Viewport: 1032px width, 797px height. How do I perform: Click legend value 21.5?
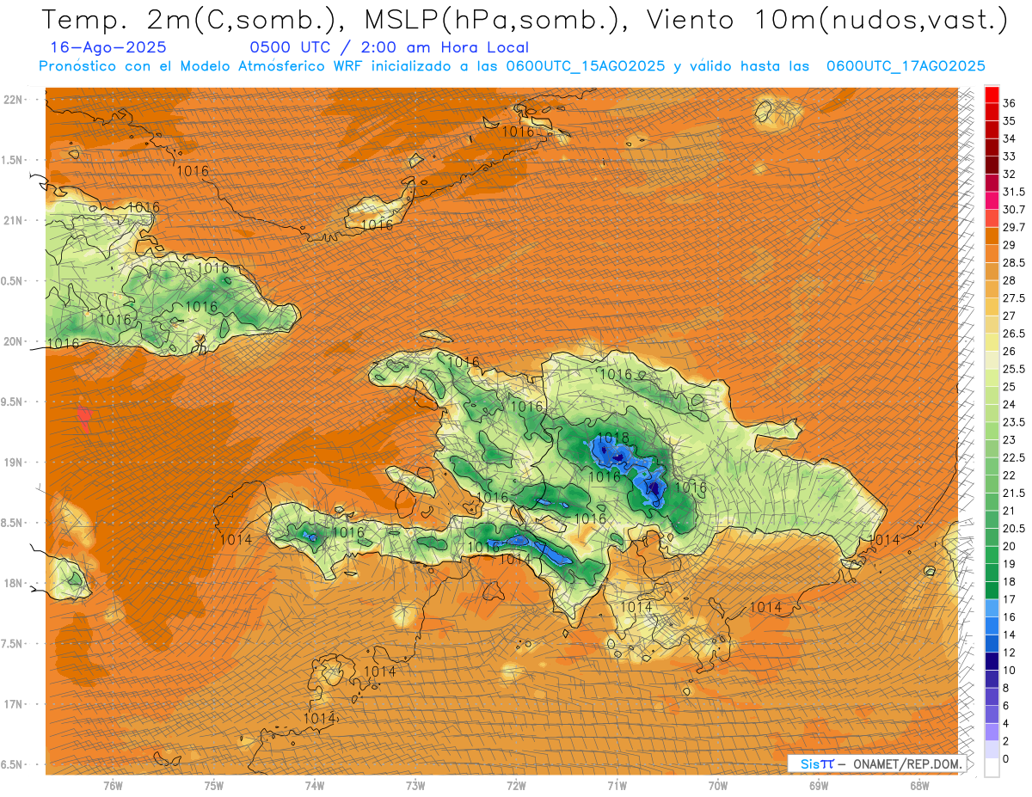pos(1014,493)
